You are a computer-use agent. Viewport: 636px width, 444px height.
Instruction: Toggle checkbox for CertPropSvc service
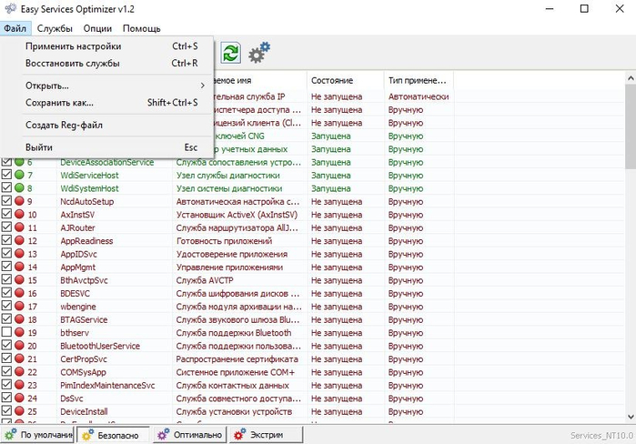[x=6, y=358]
